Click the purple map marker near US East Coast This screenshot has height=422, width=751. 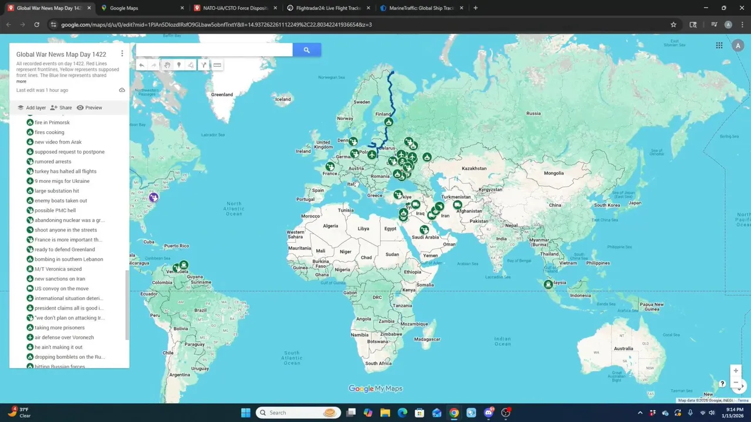[154, 198]
